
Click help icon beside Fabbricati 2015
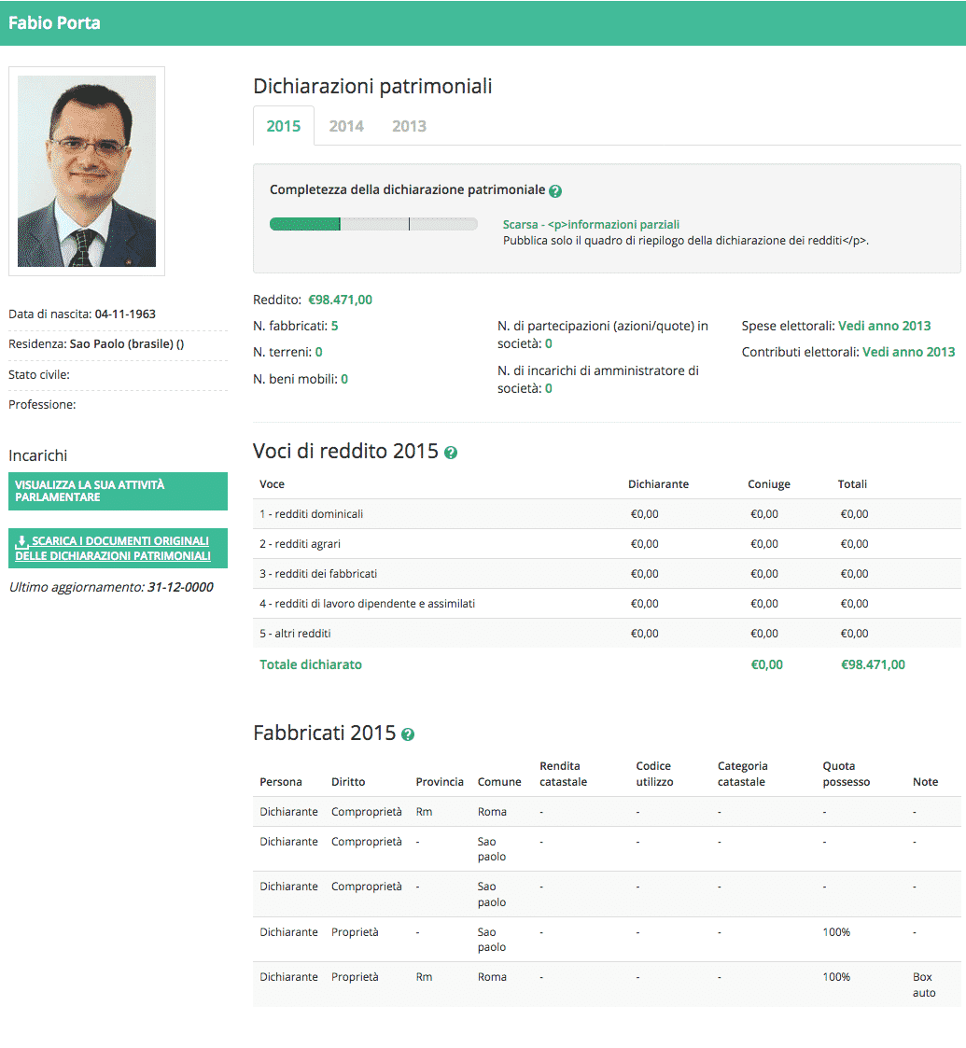click(408, 734)
